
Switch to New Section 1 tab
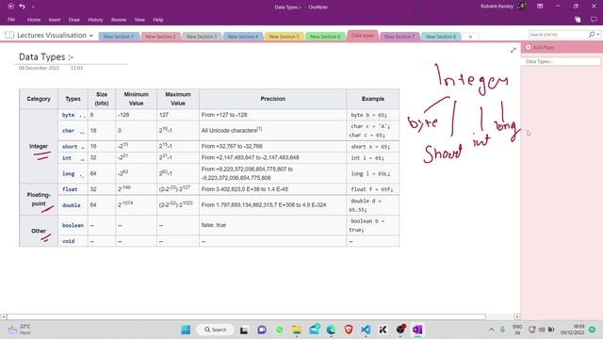click(x=119, y=37)
